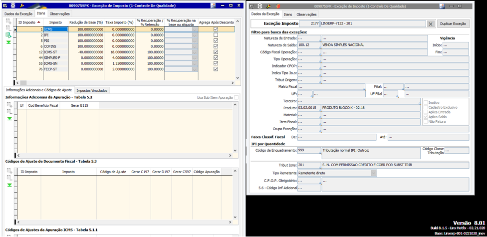Viewport: 487px width, 237px height.
Task: Click the green sheet icon beside the tax items grid
Action: pyautogui.click(x=8, y=35)
